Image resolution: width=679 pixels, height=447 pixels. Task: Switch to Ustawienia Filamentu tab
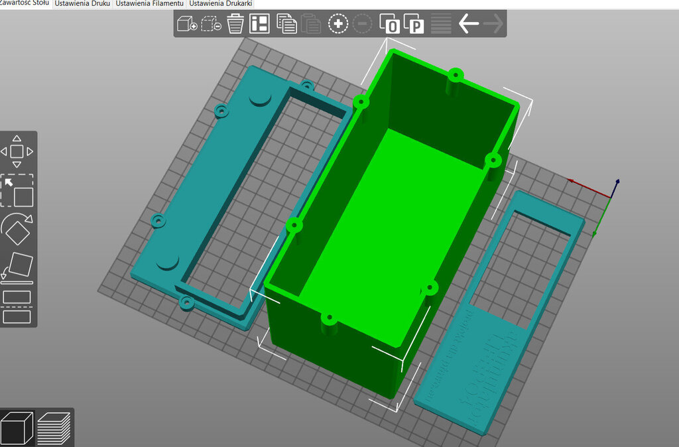tap(150, 4)
